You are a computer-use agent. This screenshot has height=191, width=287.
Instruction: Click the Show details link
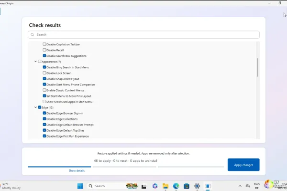[77, 171]
